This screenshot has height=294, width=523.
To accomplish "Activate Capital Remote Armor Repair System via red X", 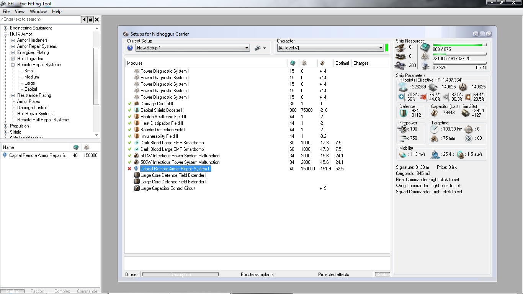I will pos(129,169).
